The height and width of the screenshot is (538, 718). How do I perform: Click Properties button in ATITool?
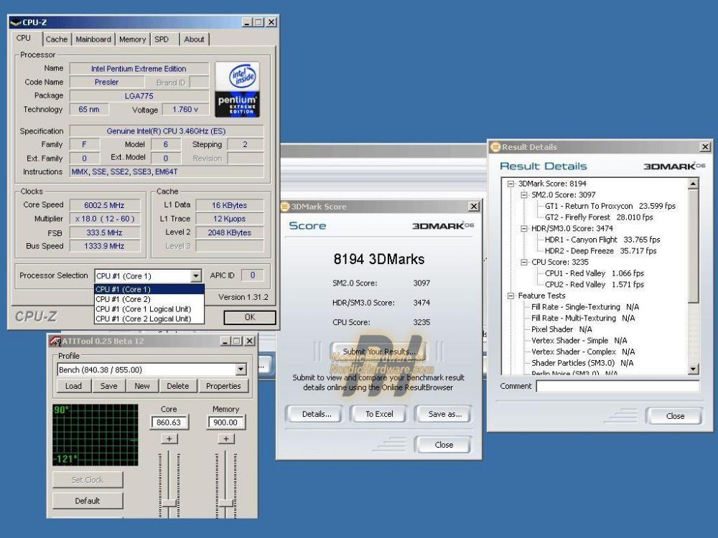tap(223, 386)
